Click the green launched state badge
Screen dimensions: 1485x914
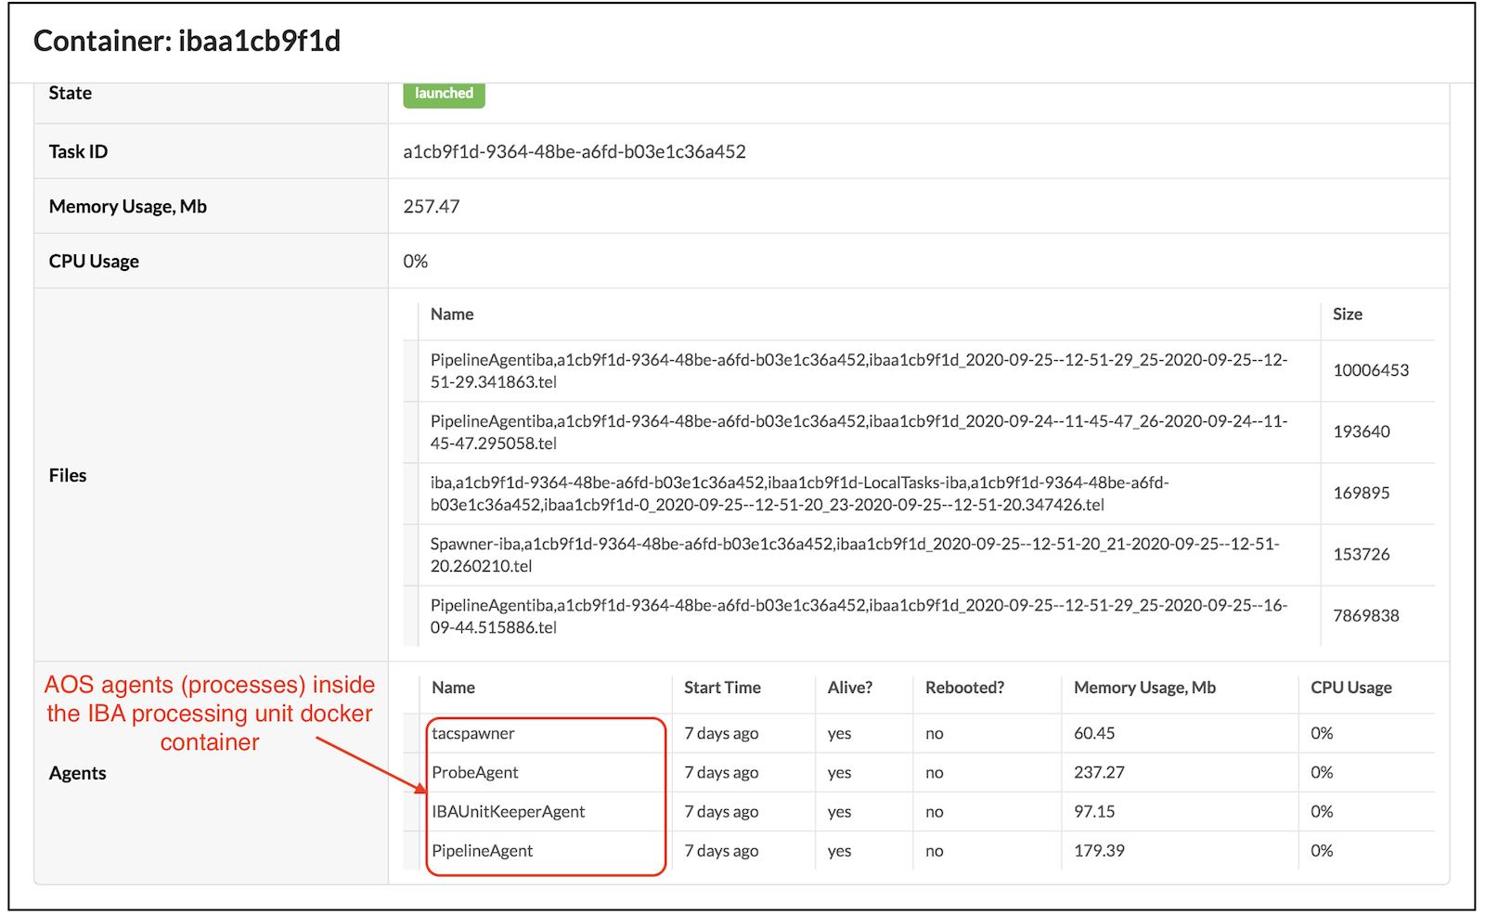(x=444, y=94)
